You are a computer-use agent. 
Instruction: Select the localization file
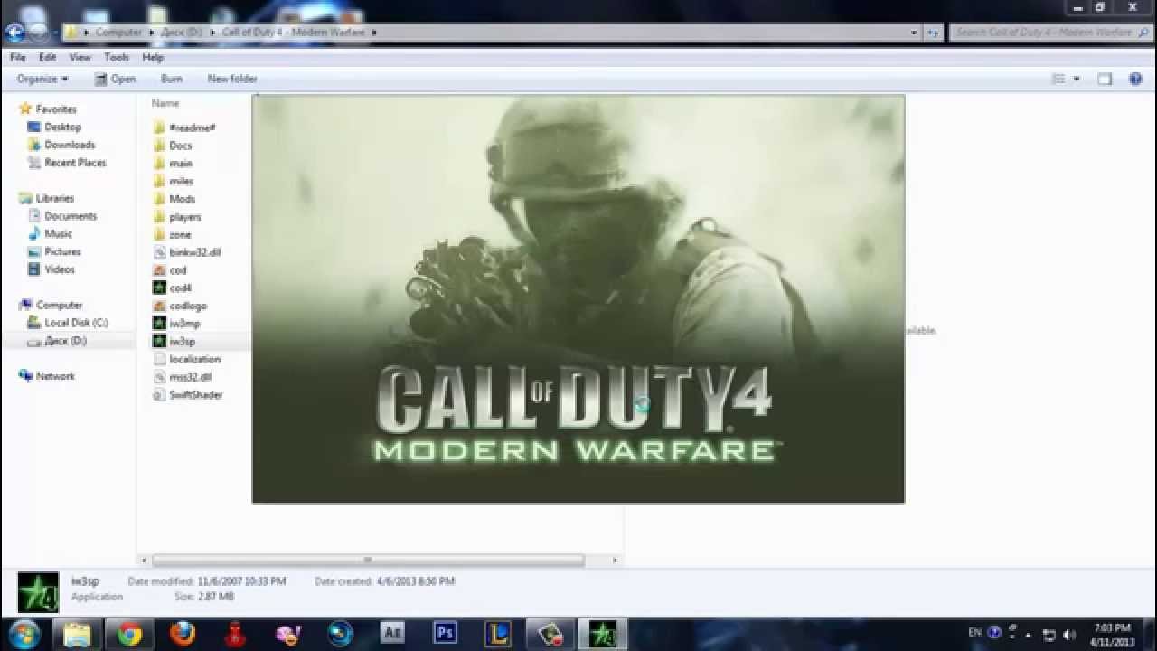click(x=187, y=359)
